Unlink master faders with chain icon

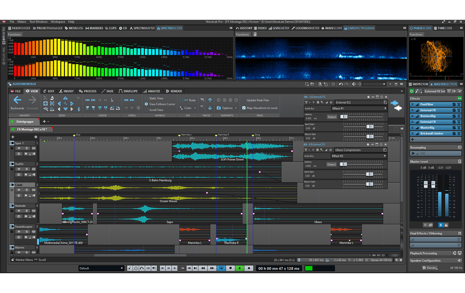click(430, 225)
